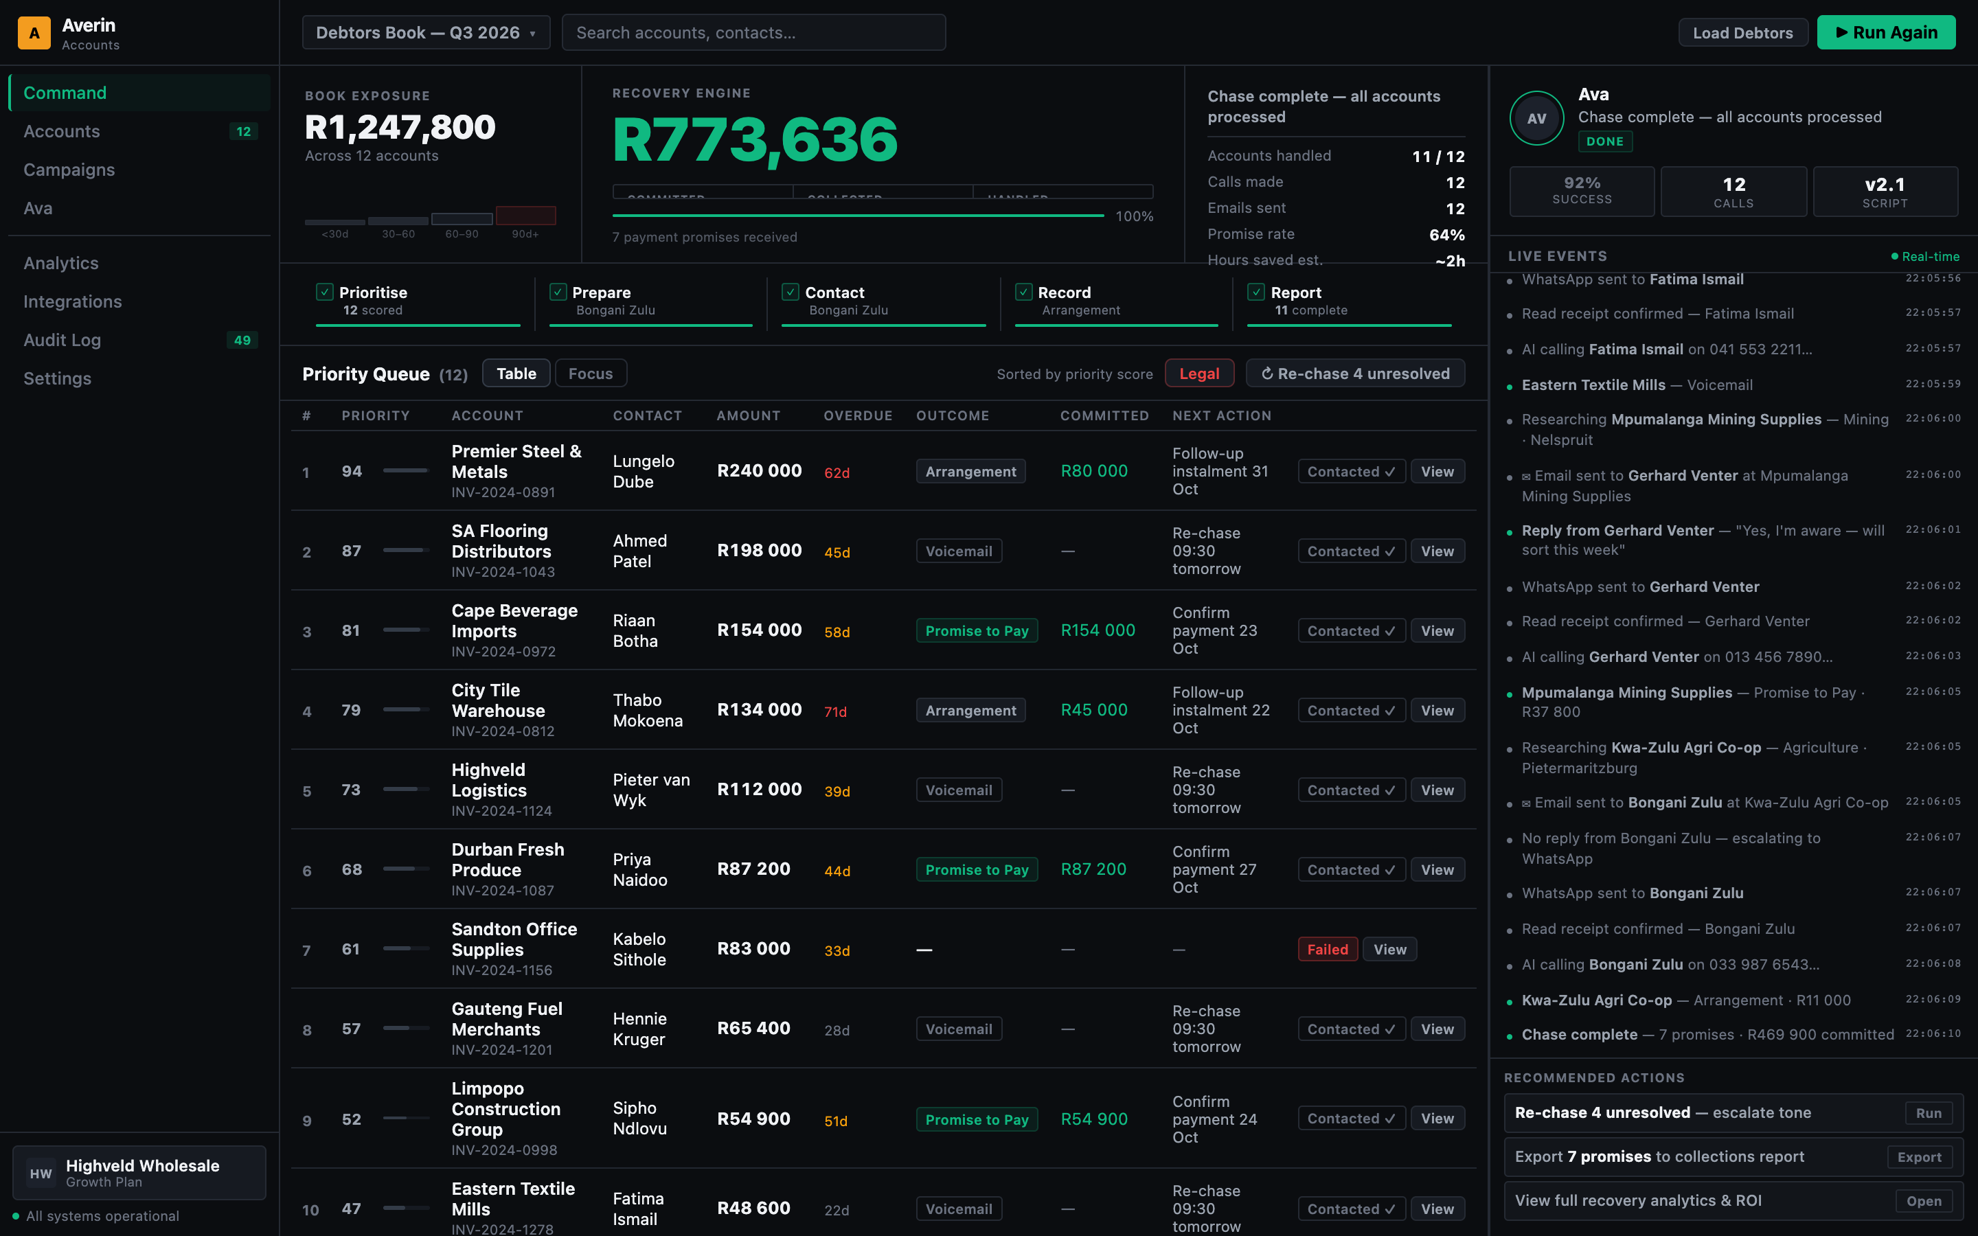Click the Promise to Pay badge for Durban Fresh Produce

pyautogui.click(x=977, y=870)
